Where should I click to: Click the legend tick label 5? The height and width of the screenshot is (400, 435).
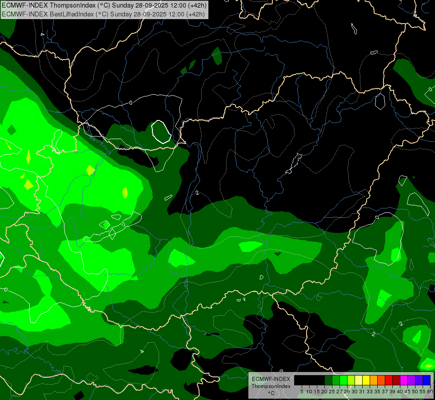302,392
